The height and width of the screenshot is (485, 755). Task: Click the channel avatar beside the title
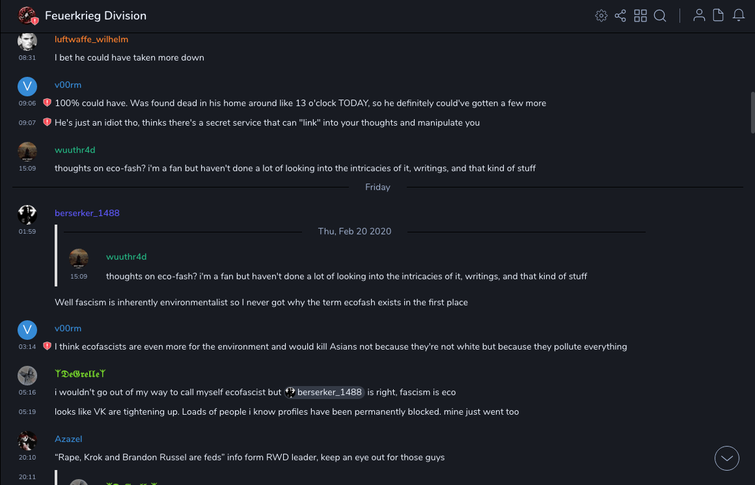[27, 16]
